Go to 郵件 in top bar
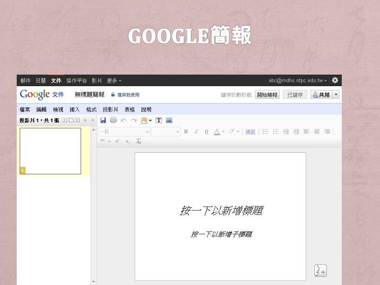The image size is (380, 285). click(26, 81)
